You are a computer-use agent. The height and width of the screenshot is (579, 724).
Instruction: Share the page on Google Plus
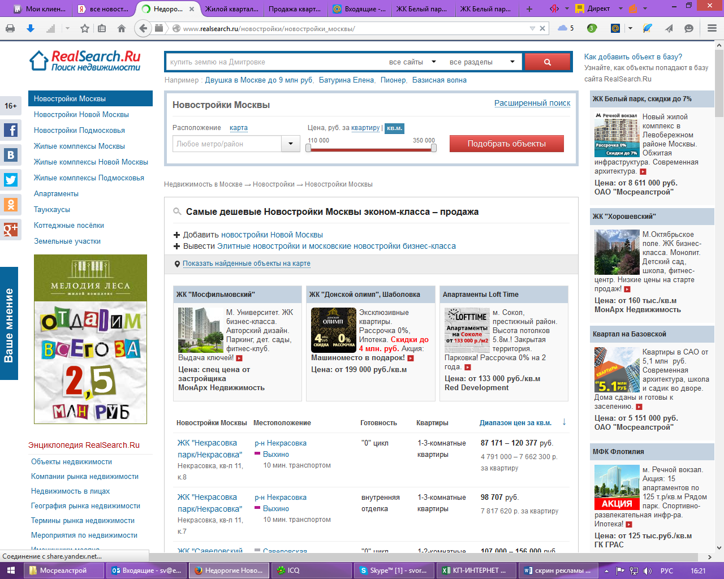(x=11, y=230)
